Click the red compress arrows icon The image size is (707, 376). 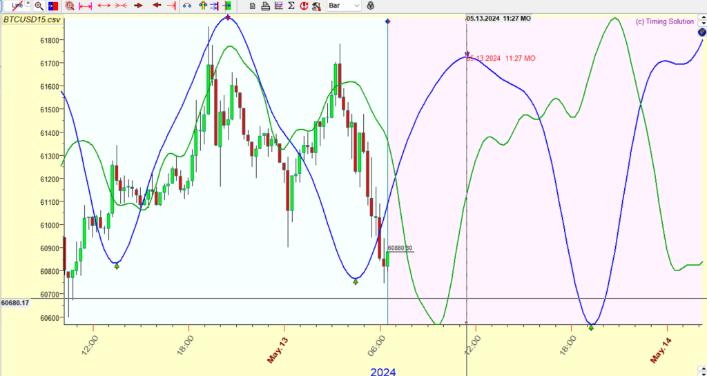[120, 6]
